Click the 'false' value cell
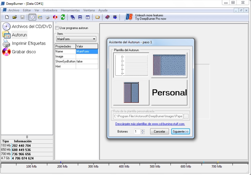 tap(87, 61)
